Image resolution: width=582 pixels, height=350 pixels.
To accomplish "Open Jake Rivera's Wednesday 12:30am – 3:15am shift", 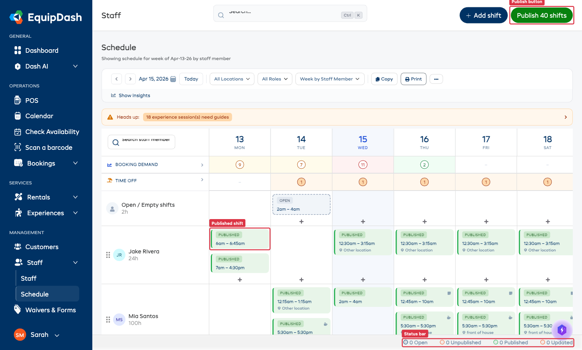I will (x=363, y=242).
